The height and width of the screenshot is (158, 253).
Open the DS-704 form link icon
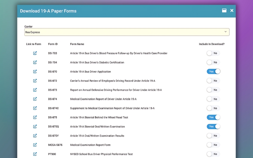pyautogui.click(x=35, y=62)
